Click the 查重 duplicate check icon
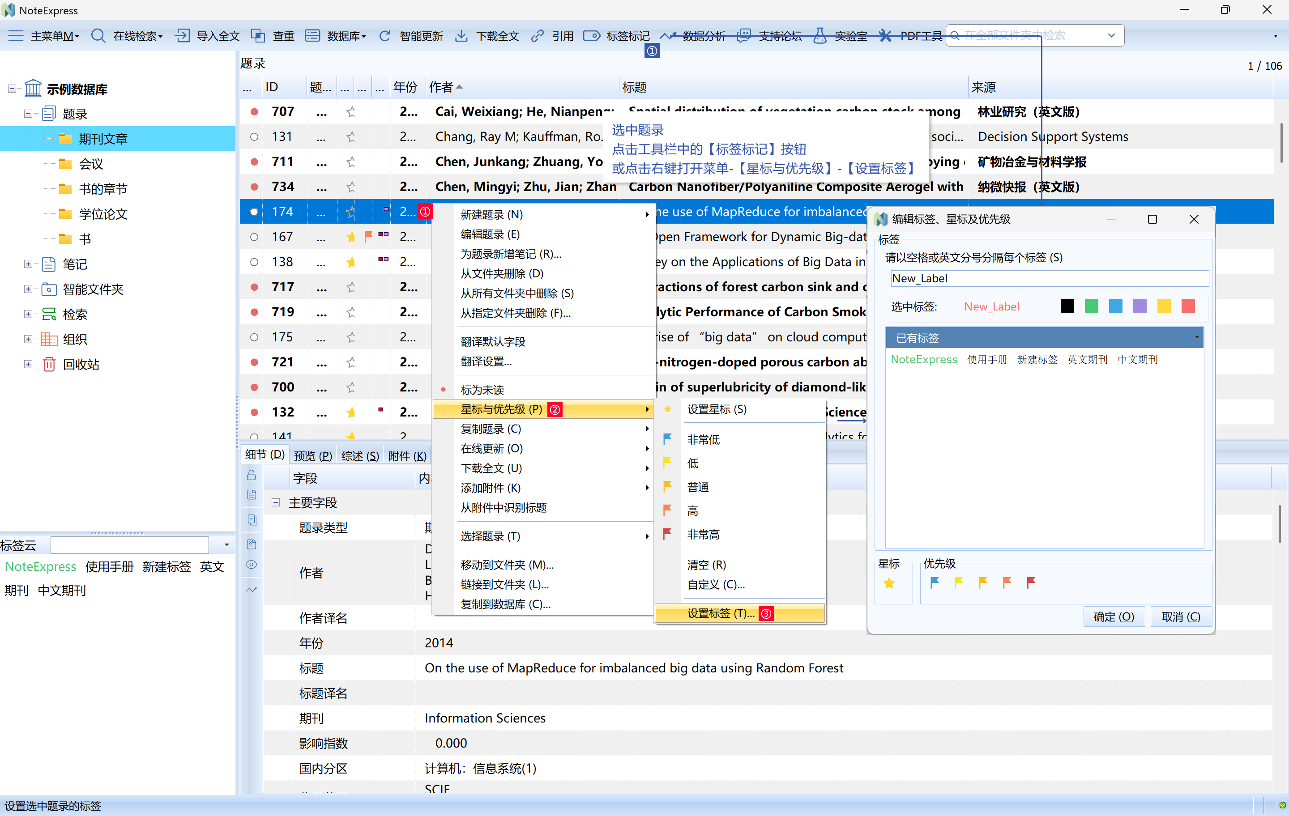Viewport: 1289px width, 816px height. click(258, 36)
